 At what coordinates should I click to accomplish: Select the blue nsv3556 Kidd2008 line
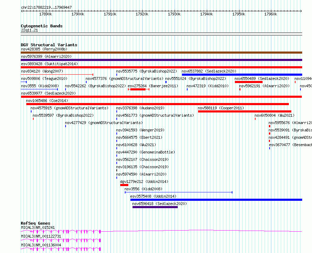pyautogui.click(x=178, y=192)
